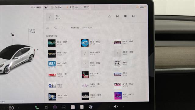Tune to 90.7 HD2 WMFE
Screen dimensions: 195x110
(x=91, y=64)
